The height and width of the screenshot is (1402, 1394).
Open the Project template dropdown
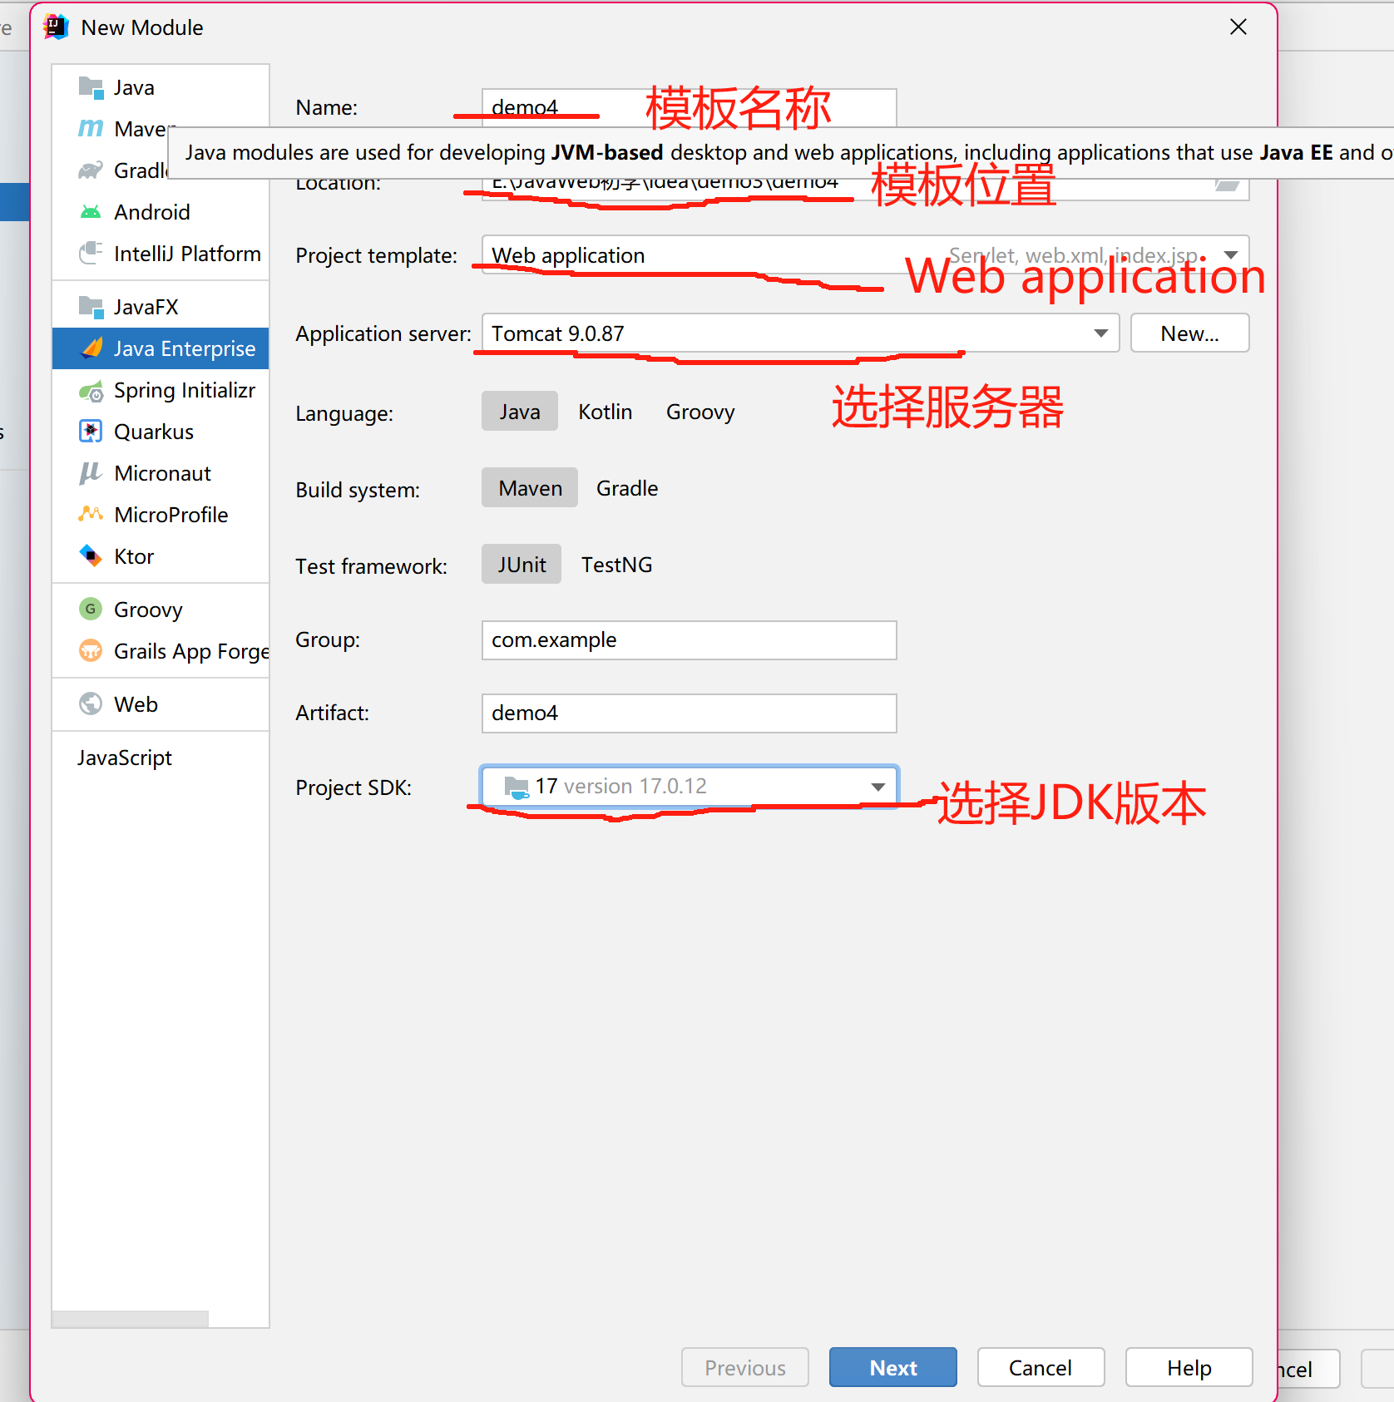click(x=1231, y=255)
